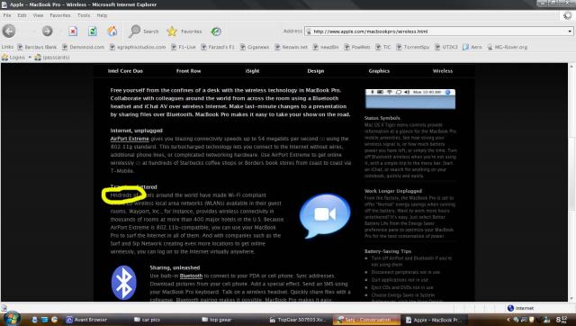This screenshot has width=576, height=326.
Task: Click the Internet, unplugged heading
Action: click(x=136, y=131)
